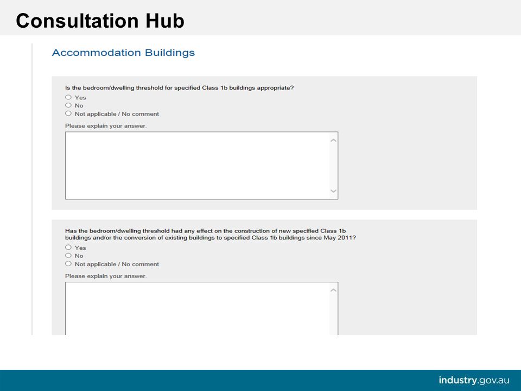
Task: Click the second explanation text area
Action: [x=201, y=308]
